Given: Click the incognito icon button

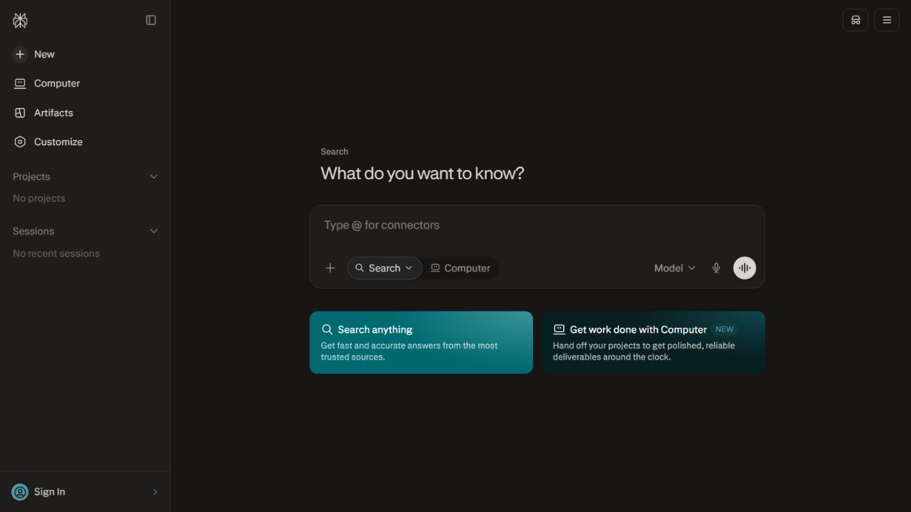Looking at the screenshot, I should pos(855,20).
